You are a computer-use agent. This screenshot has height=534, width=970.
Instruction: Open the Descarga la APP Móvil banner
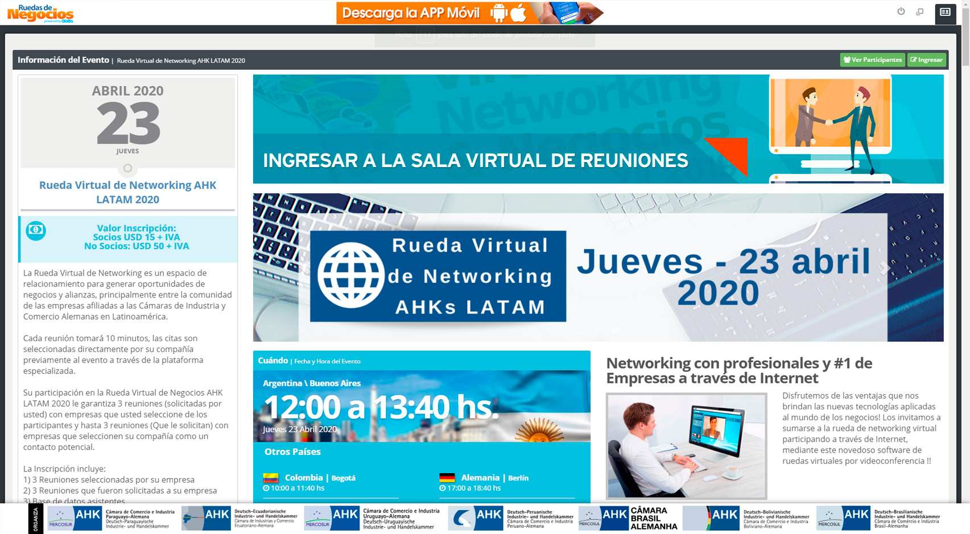(470, 13)
